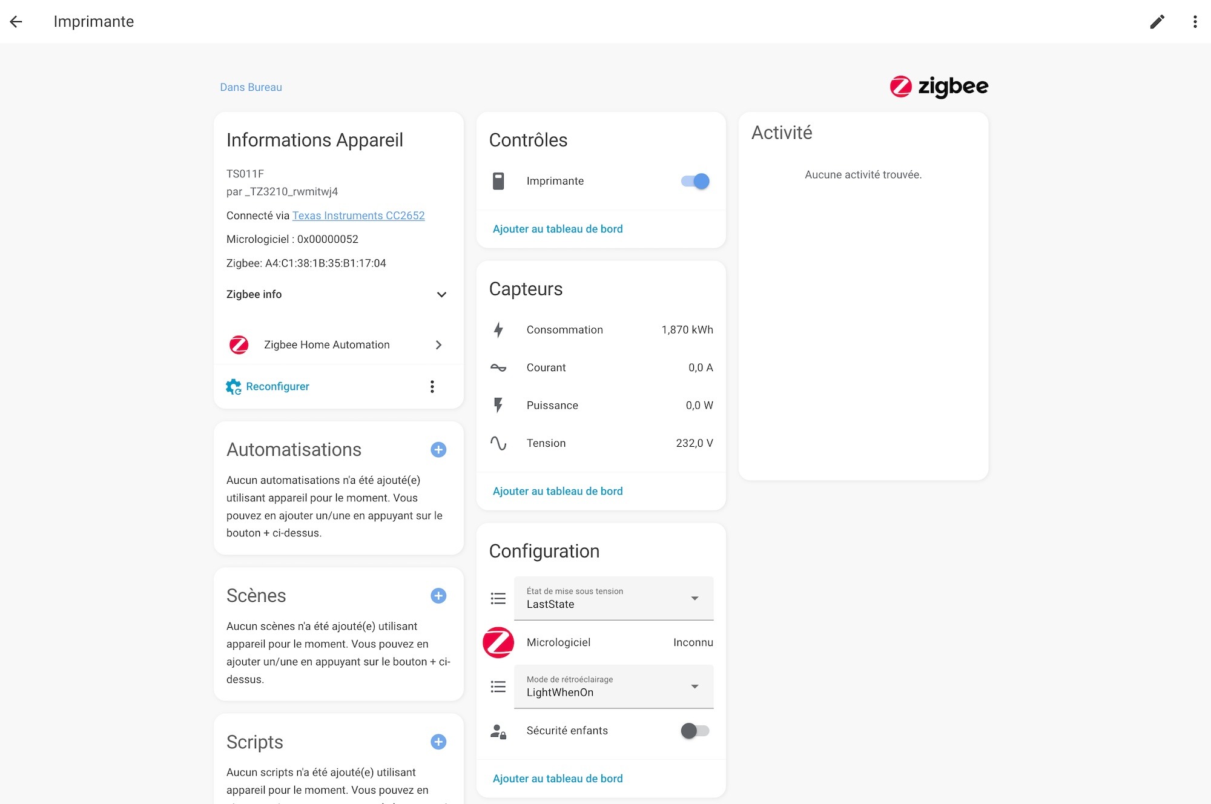Turn off the Imprimante switch
Screen dimensions: 1211x804
(x=695, y=181)
